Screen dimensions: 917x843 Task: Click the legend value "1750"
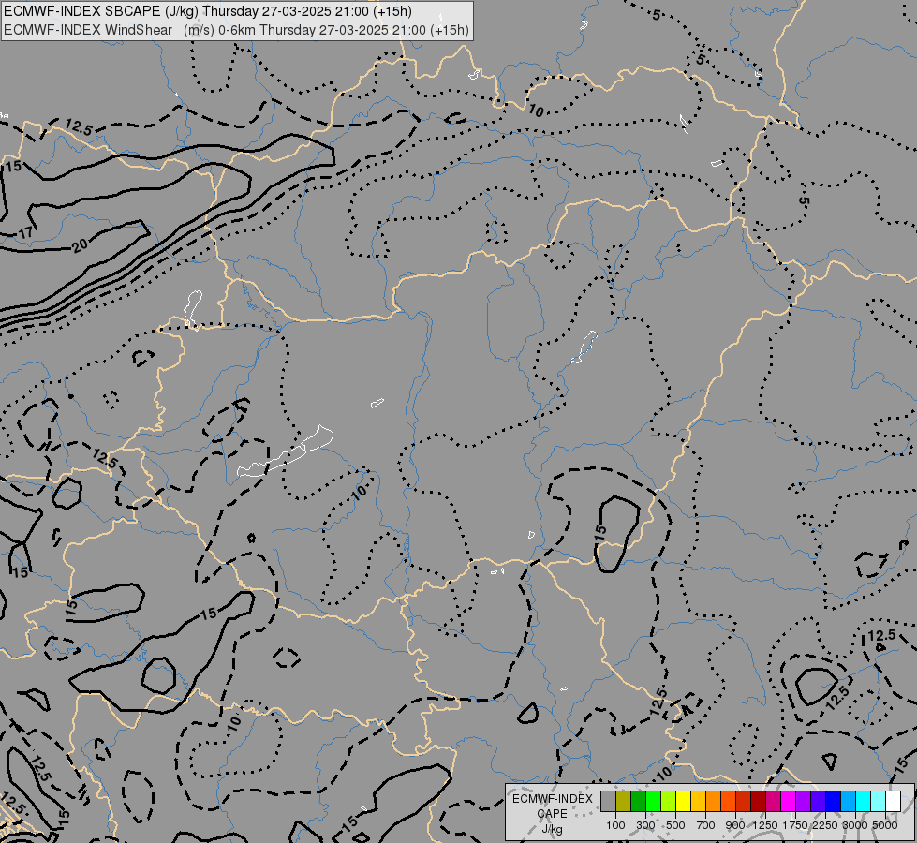pyautogui.click(x=795, y=825)
